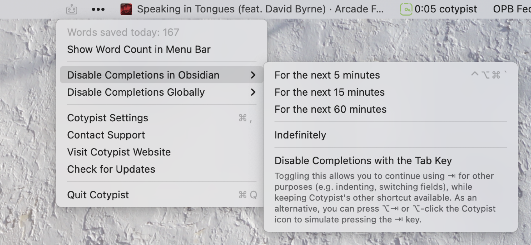Expand the chevron next to Disable Completions in Obsidian
The height and width of the screenshot is (245, 531).
(x=253, y=75)
